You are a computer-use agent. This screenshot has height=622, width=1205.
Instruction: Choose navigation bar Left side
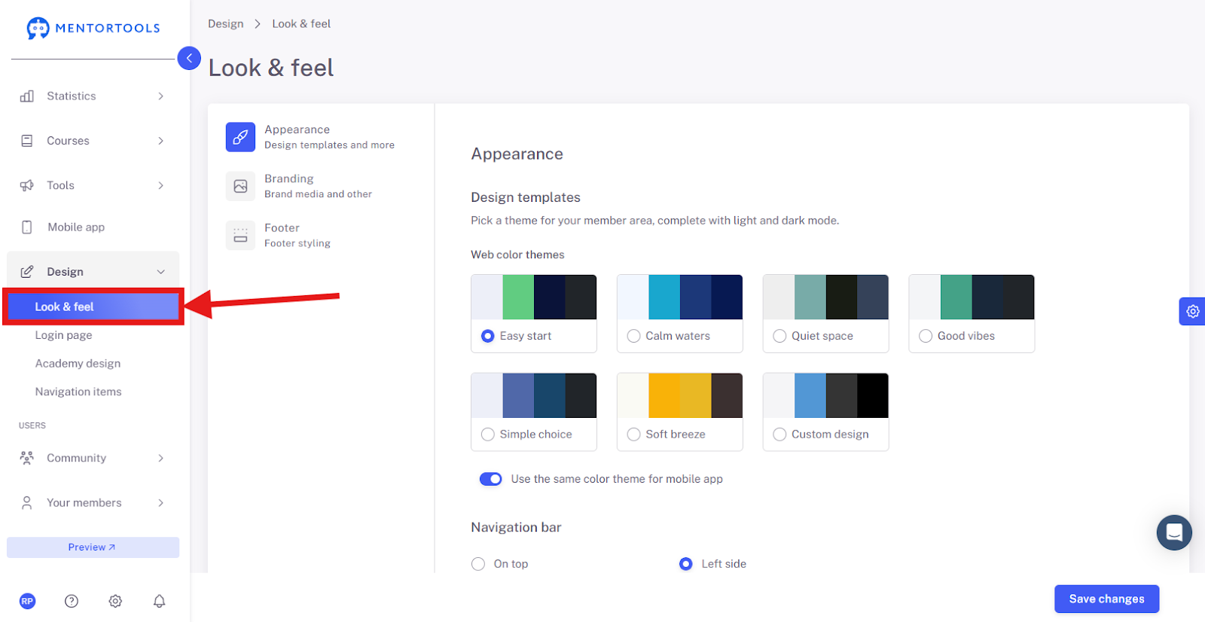coord(686,564)
